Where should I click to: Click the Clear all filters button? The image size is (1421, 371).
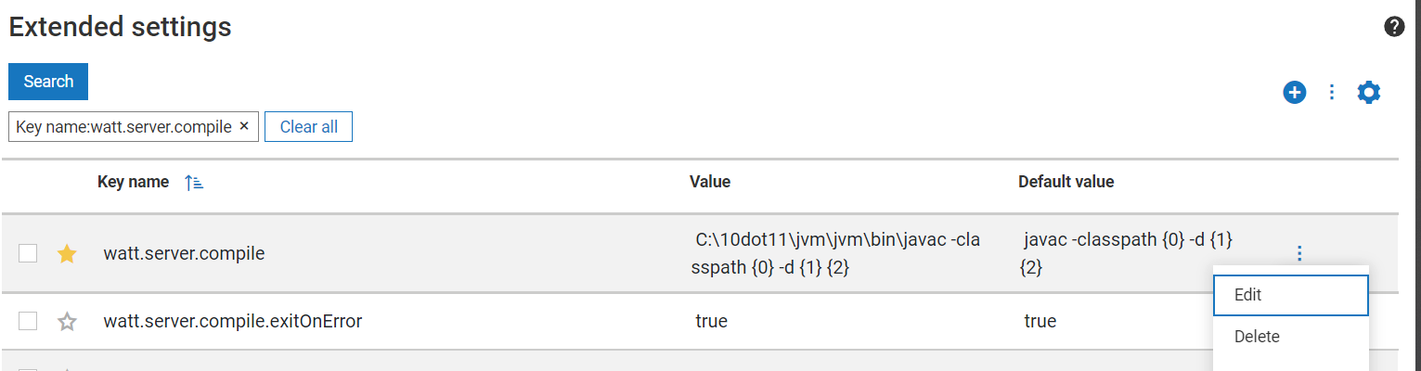[308, 127]
